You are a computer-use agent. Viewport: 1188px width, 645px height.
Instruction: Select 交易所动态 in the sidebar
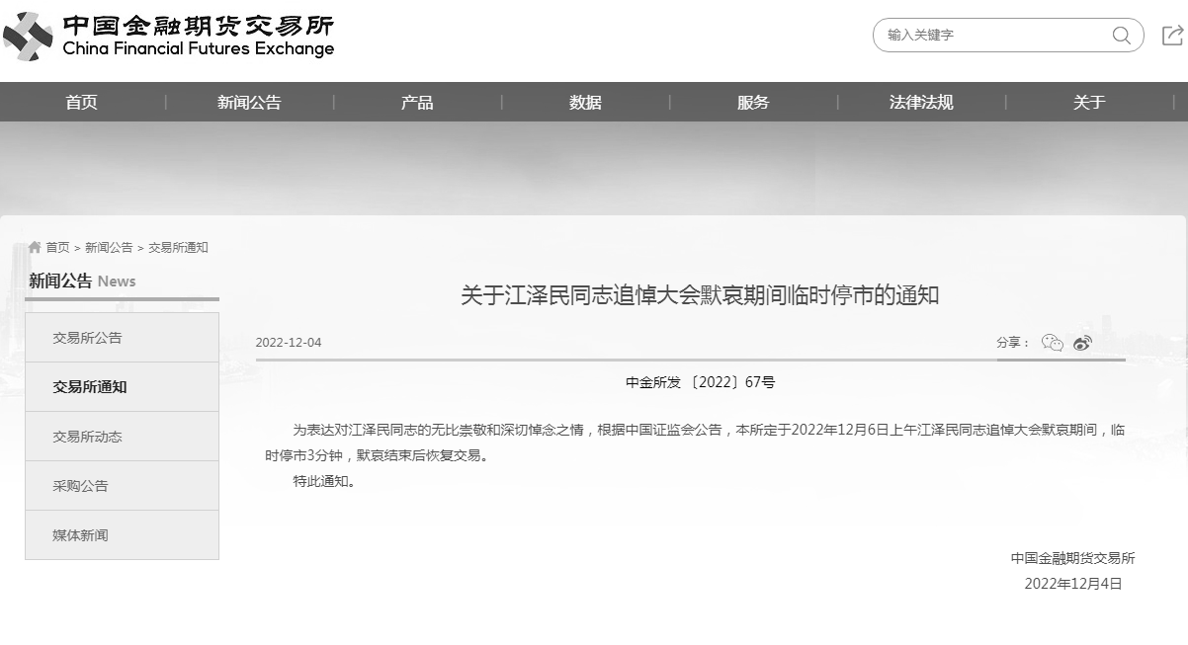122,437
